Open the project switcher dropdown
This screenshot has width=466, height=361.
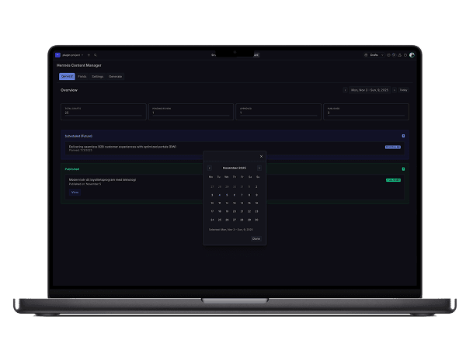click(72, 55)
